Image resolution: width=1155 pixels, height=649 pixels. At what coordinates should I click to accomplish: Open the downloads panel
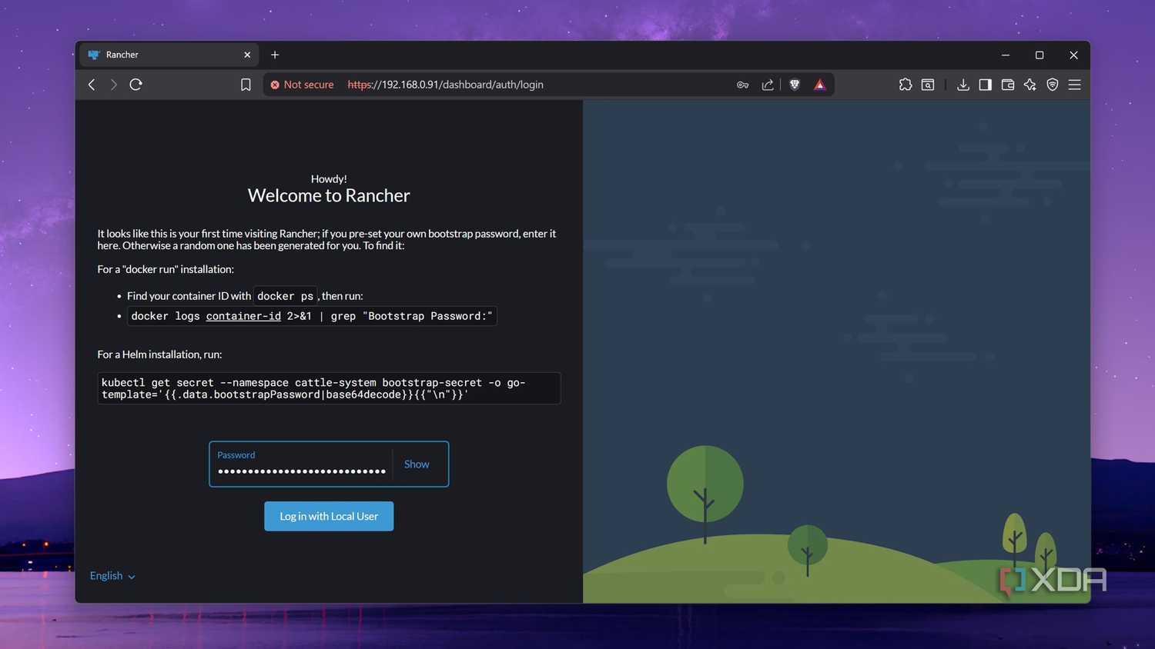pos(962,85)
